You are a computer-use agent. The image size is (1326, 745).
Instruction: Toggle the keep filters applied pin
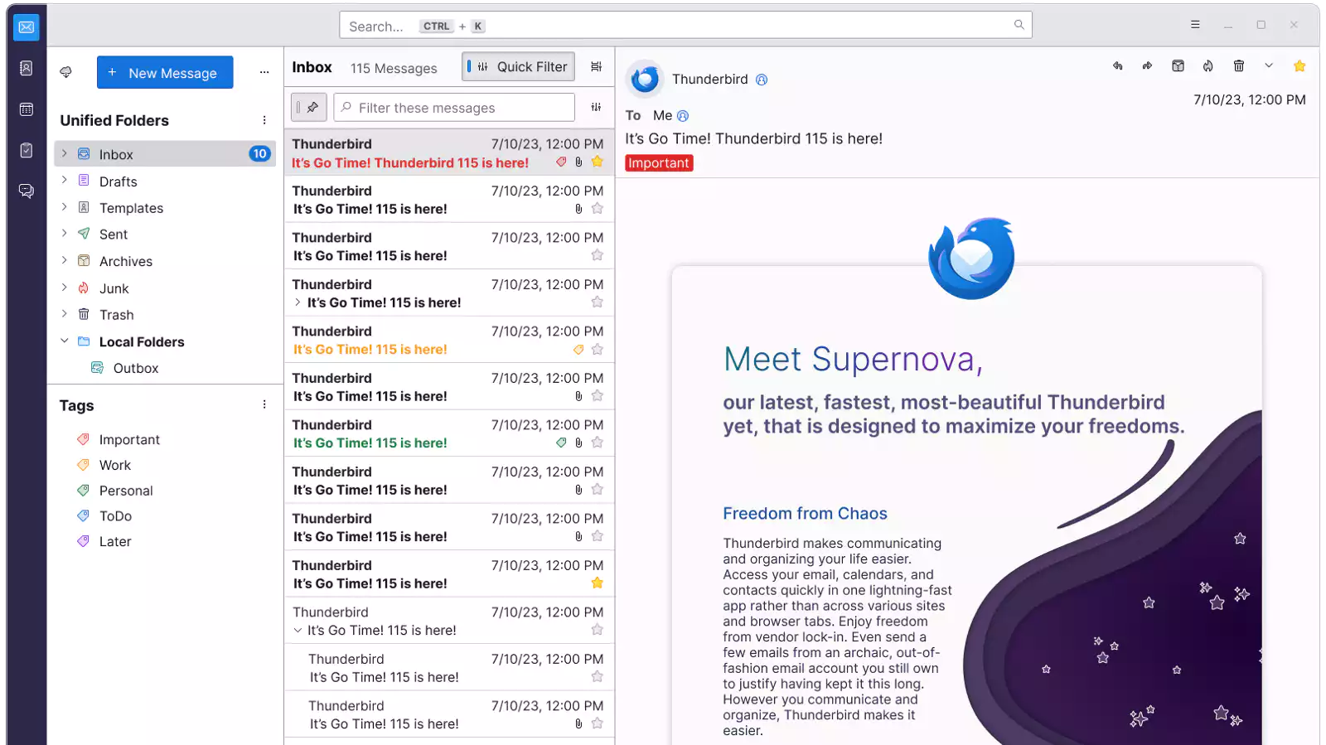click(309, 108)
